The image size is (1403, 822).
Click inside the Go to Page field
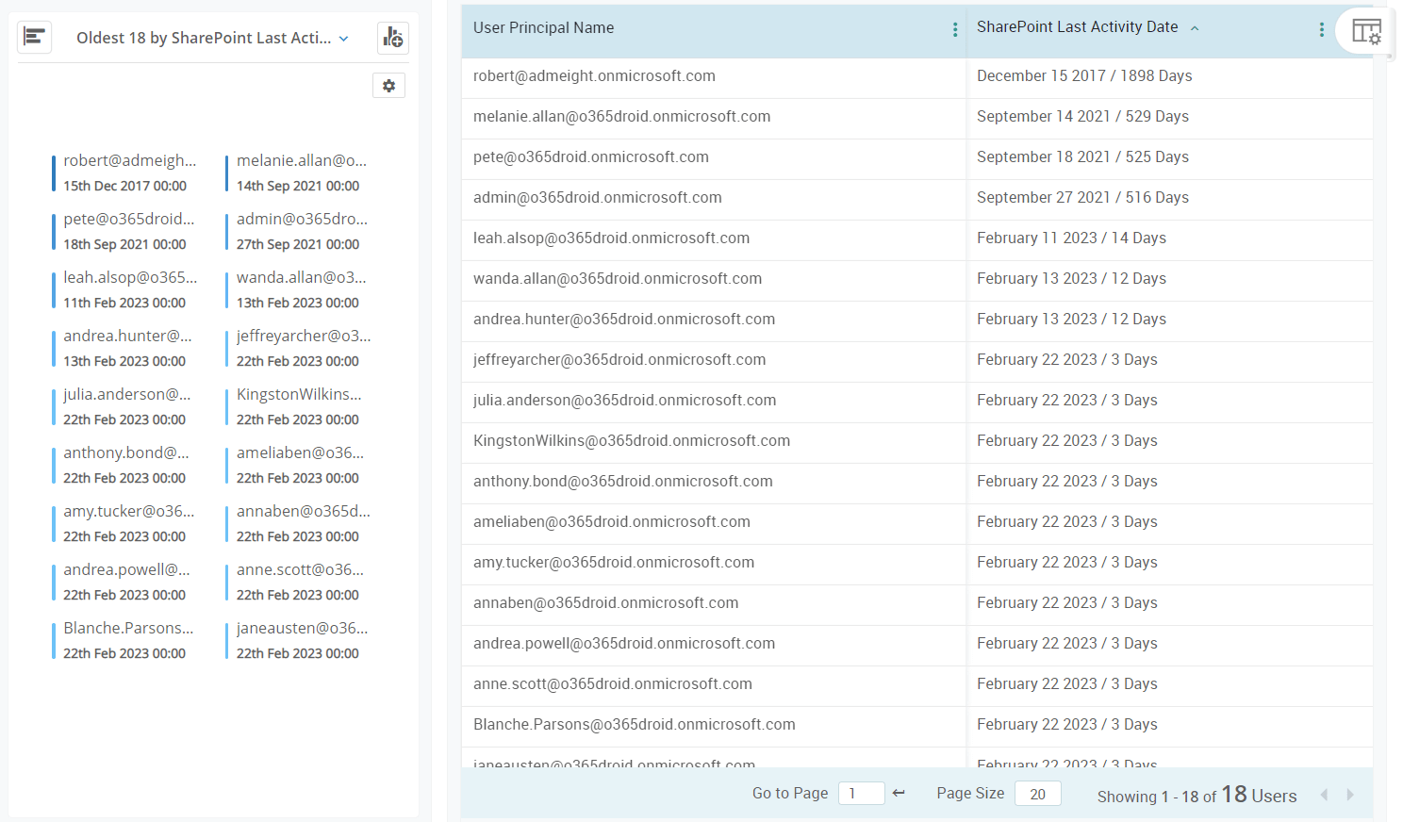click(x=861, y=793)
